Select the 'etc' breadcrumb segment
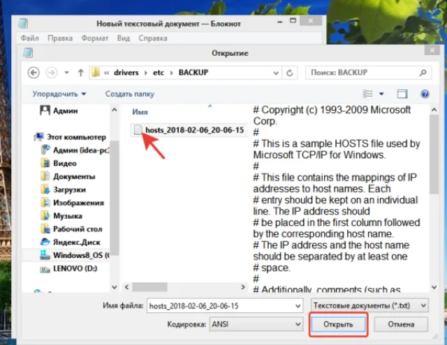The width and height of the screenshot is (447, 345). 159,72
